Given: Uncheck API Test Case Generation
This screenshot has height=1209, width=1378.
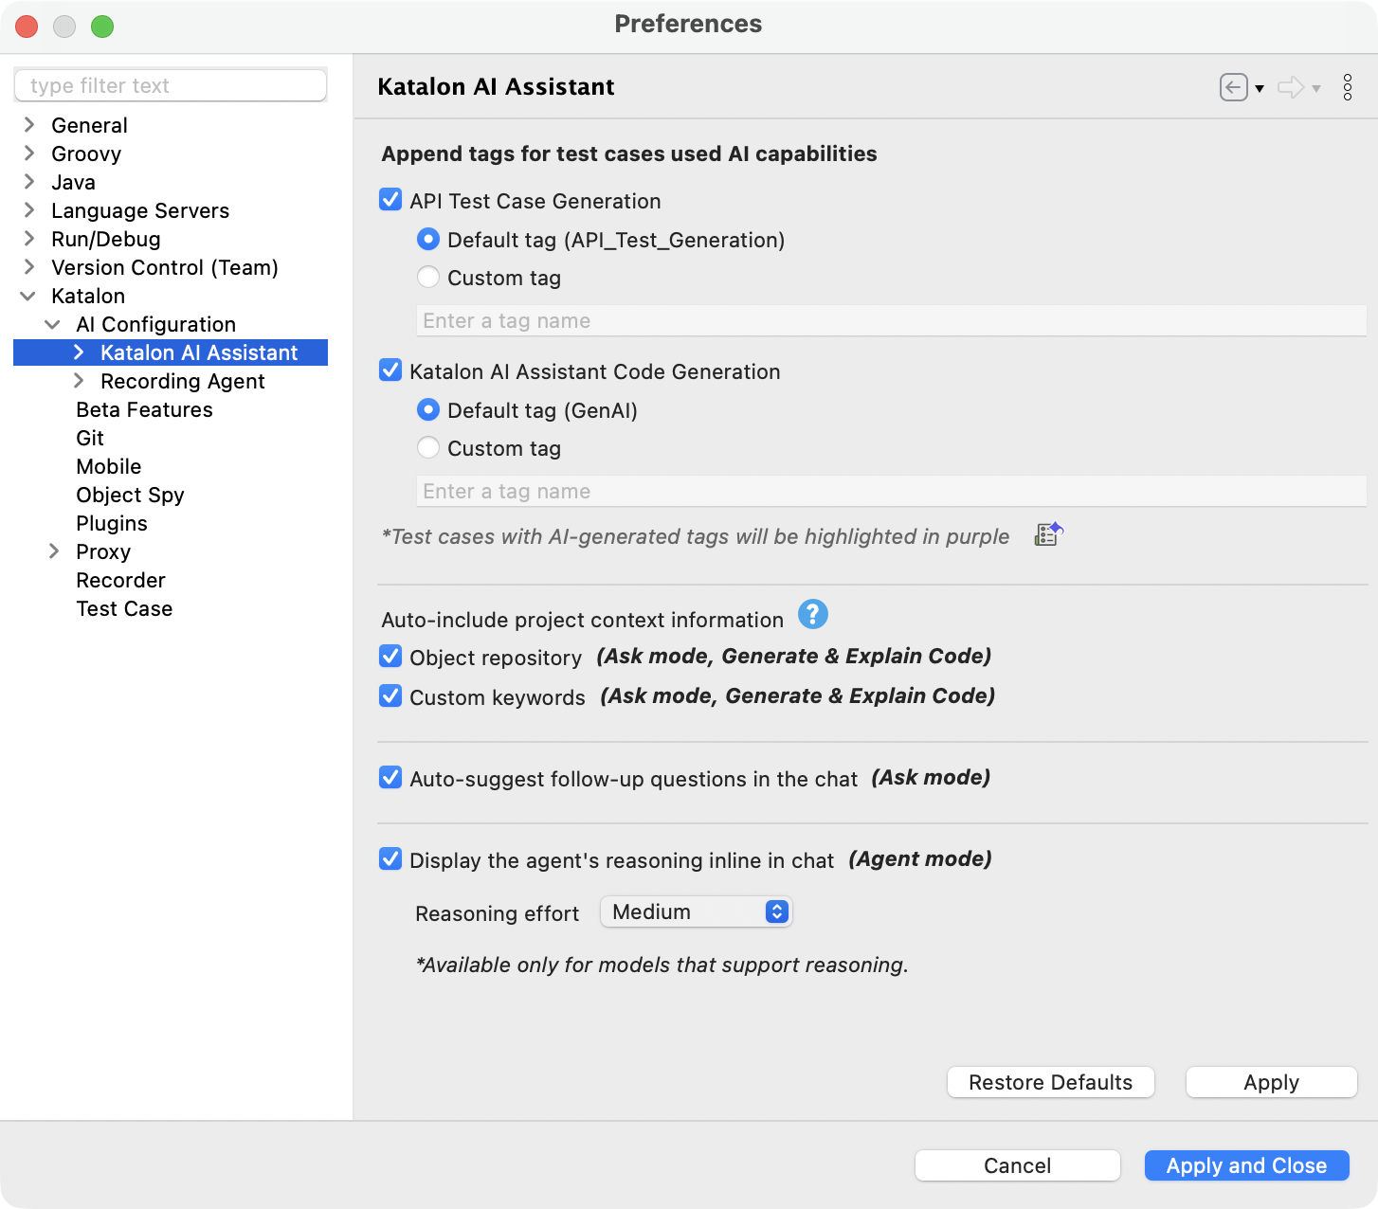Looking at the screenshot, I should 390,200.
